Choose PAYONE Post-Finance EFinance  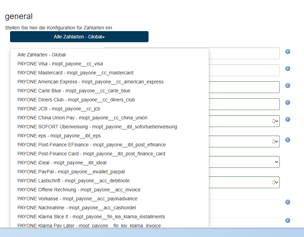[x=91, y=145]
